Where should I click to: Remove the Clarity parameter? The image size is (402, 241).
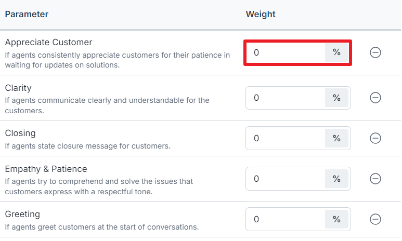pos(375,98)
